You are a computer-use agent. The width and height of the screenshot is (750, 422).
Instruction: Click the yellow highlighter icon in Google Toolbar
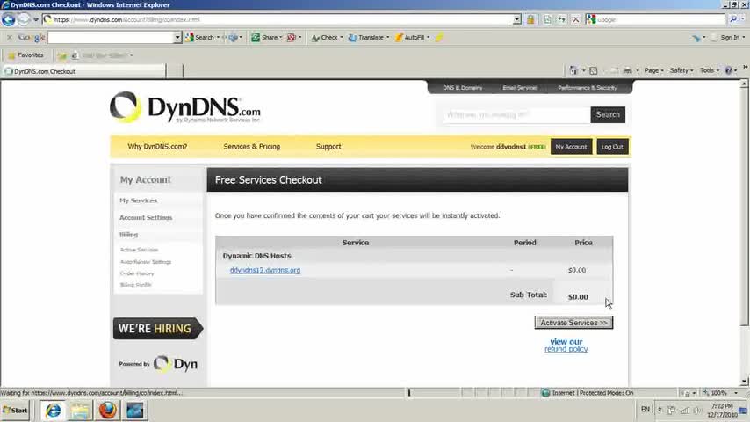coord(439,37)
